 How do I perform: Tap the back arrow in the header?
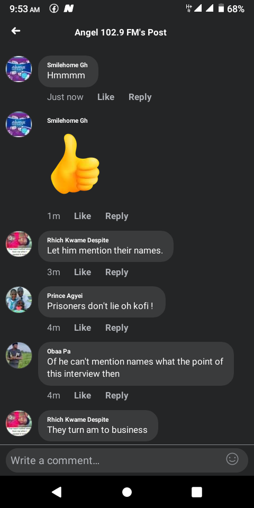click(16, 31)
